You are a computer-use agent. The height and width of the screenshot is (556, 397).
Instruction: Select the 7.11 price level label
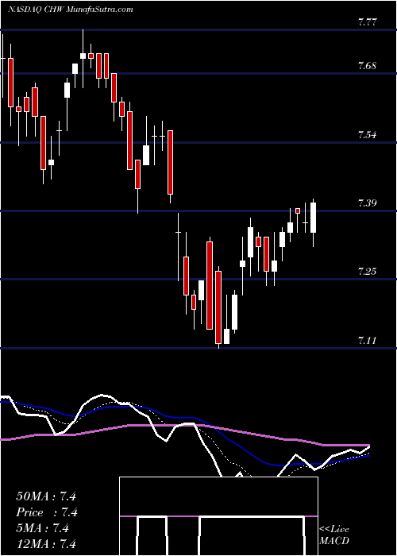pos(368,341)
